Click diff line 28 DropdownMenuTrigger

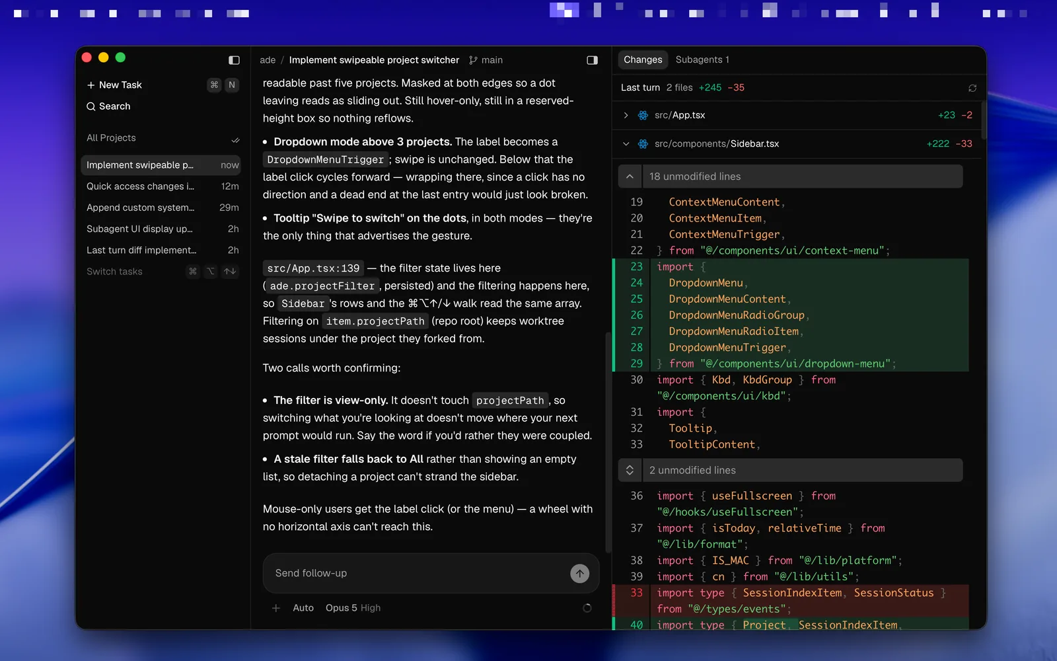[x=791, y=348]
